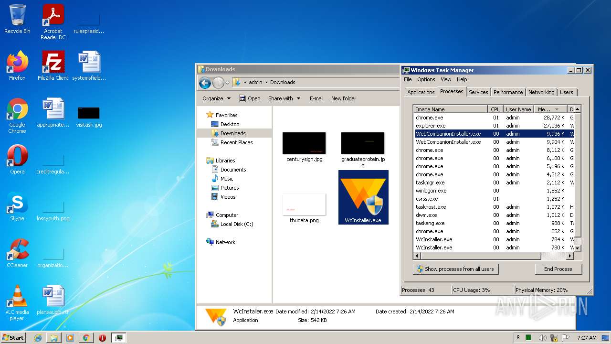Select Pictures library

point(230,188)
